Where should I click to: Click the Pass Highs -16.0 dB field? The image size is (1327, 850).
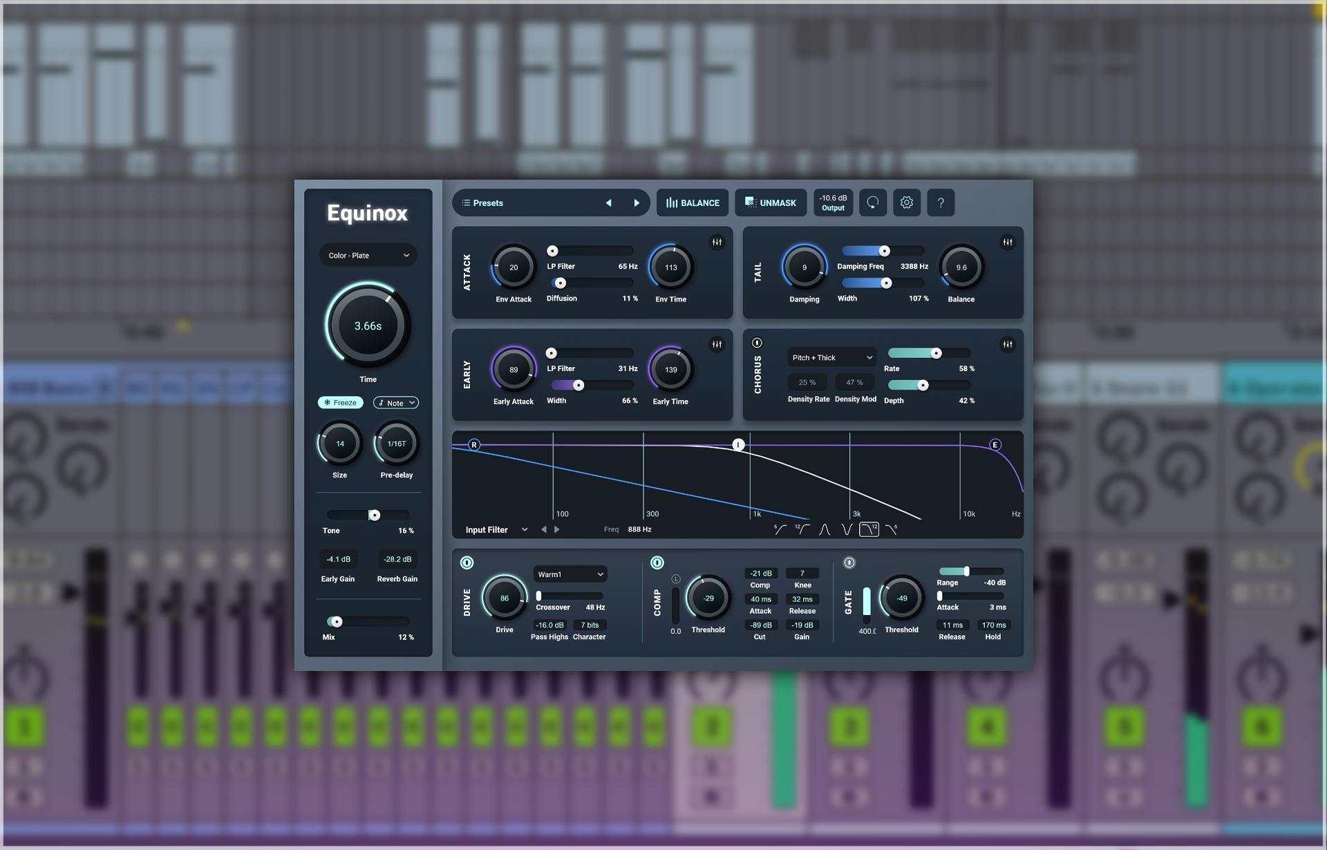(549, 625)
